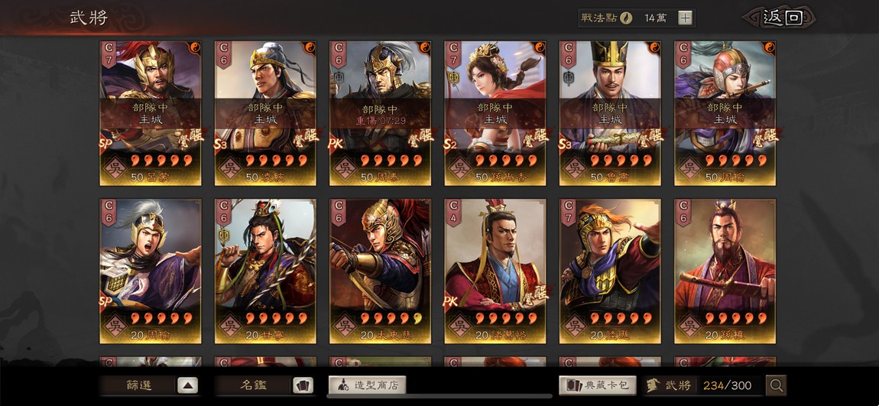Open the 孫尚香 general card
This screenshot has width=879, height=406.
tap(495, 112)
